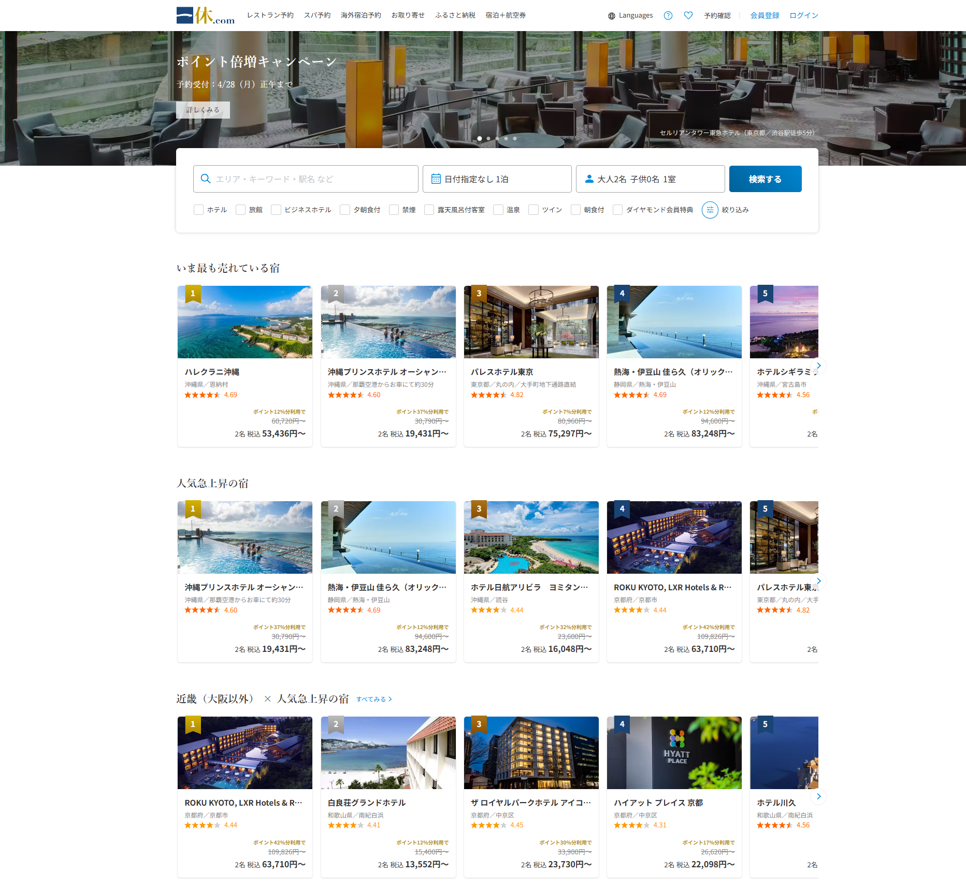Toggle 夕朝食付 checkbox
The height and width of the screenshot is (888, 966).
(345, 210)
